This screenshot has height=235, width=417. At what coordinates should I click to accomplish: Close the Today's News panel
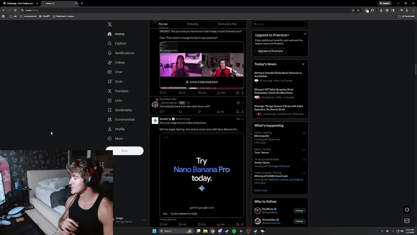303,64
